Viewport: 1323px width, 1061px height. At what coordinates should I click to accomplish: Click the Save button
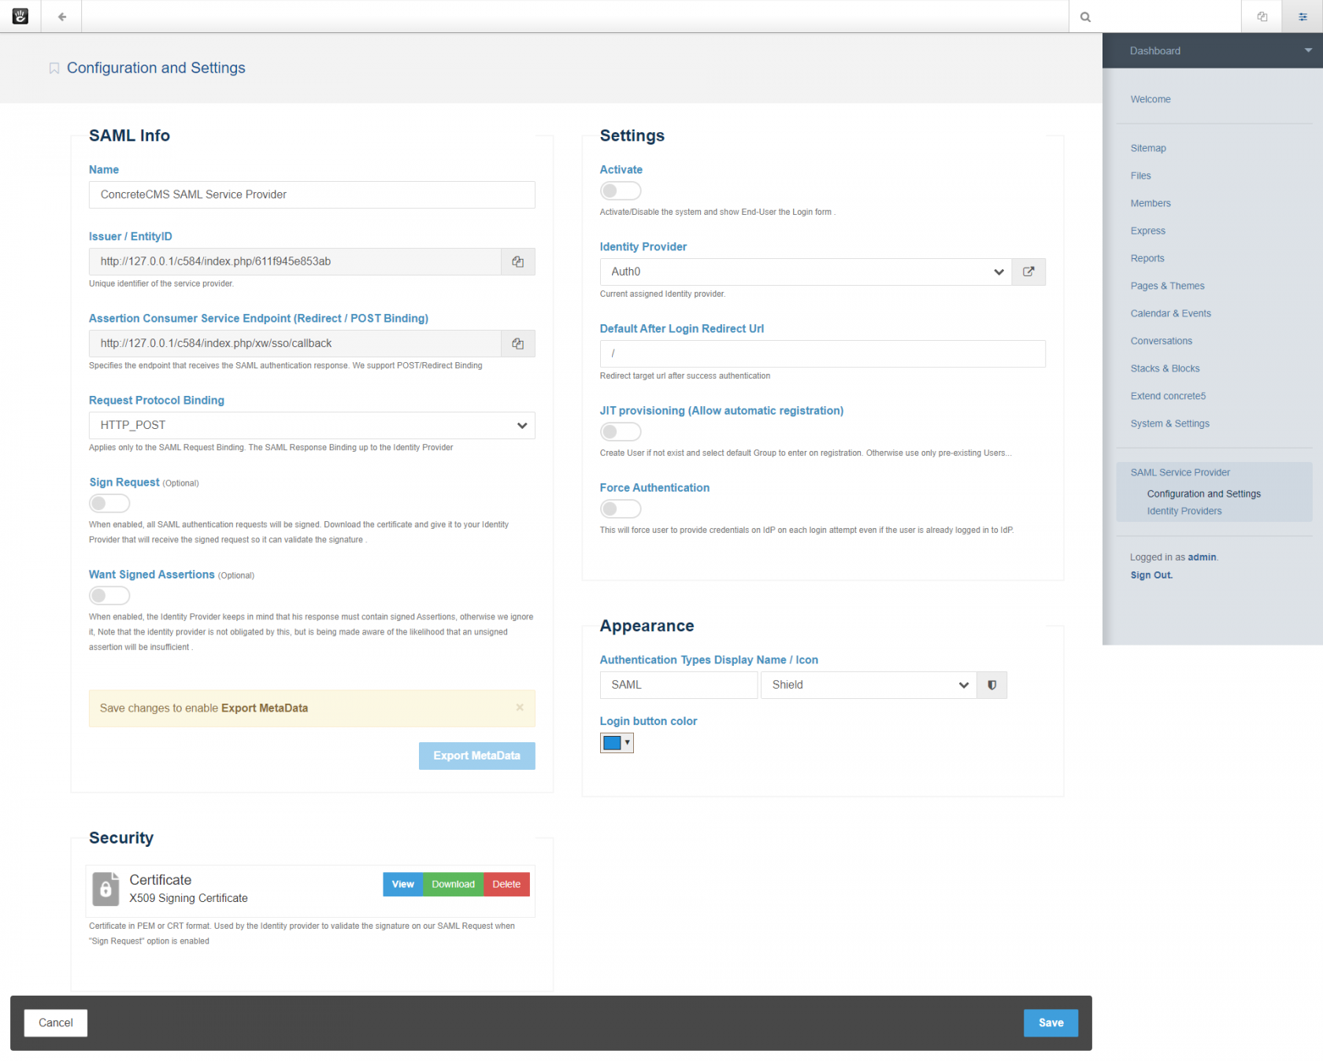point(1051,1022)
